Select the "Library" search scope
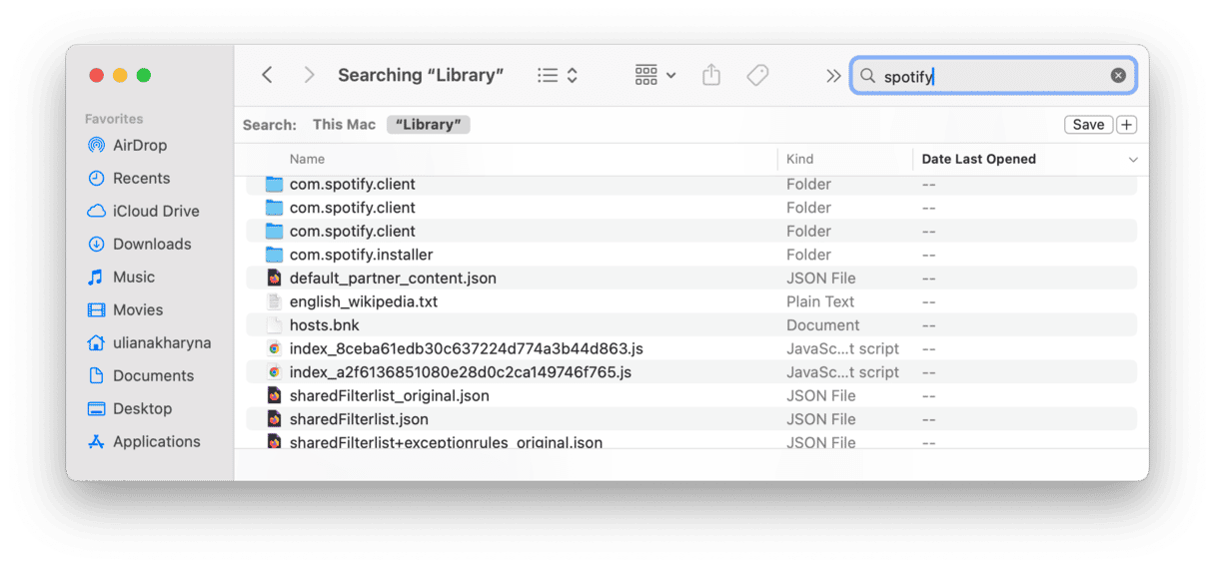The height and width of the screenshot is (568, 1215). 429,125
